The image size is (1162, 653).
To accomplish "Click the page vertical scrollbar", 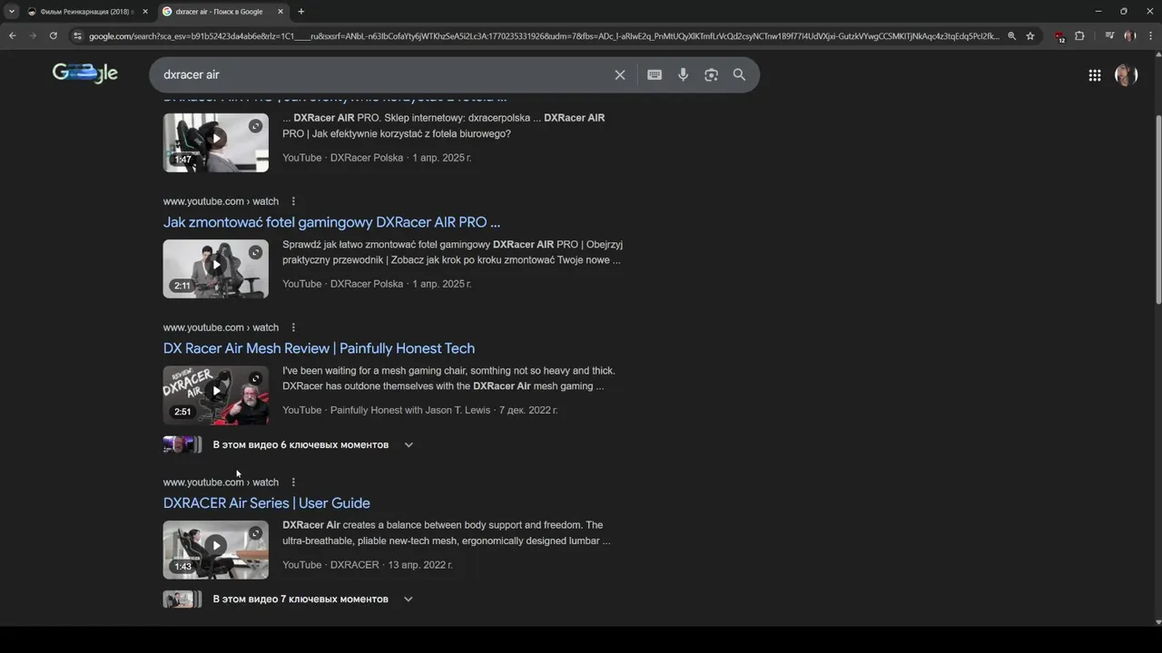I will 1157,209.
